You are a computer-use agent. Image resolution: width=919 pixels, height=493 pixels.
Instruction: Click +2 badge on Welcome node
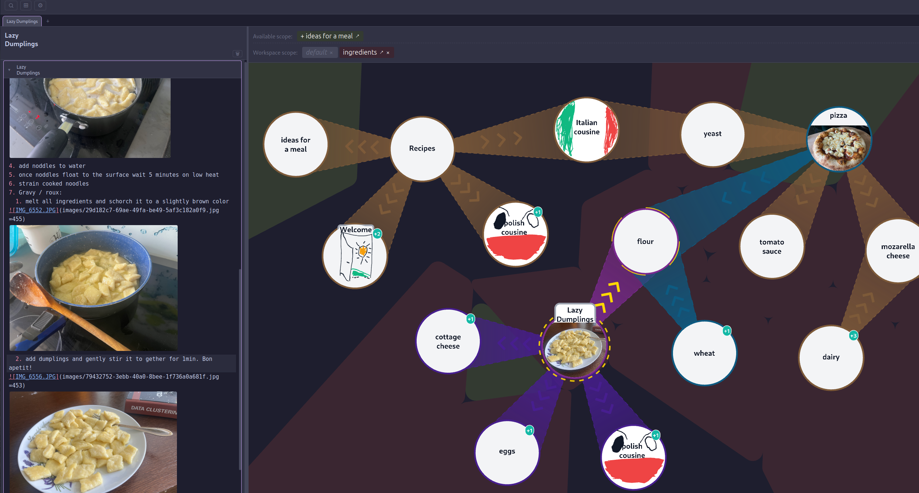tap(377, 234)
